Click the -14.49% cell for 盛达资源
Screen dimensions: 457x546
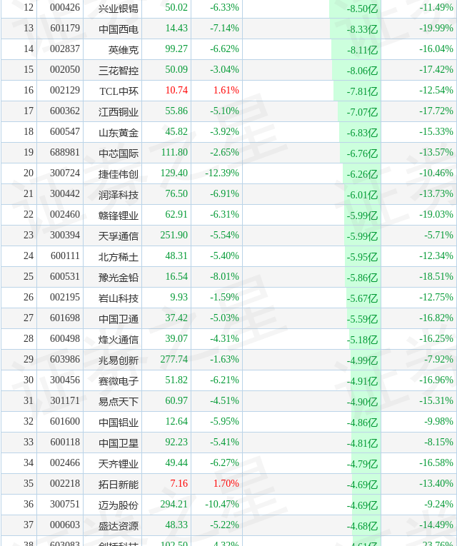point(436,525)
